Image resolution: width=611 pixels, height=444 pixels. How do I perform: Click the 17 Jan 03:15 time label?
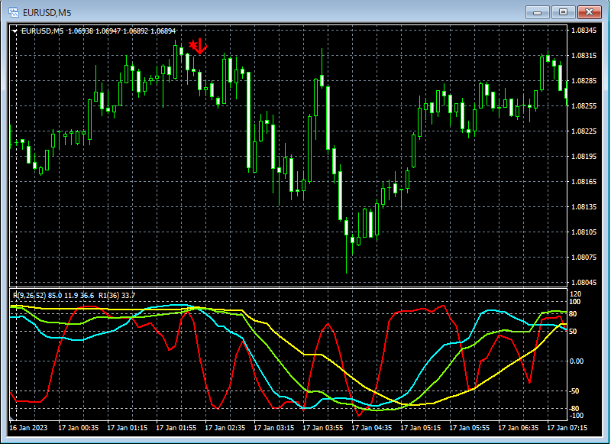pyautogui.click(x=274, y=428)
